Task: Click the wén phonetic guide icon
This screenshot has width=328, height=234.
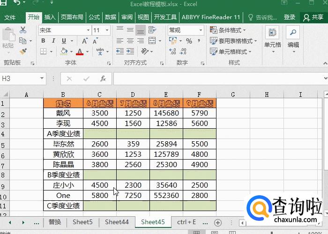Action: click(x=100, y=51)
